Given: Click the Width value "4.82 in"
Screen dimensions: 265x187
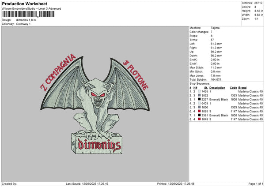Looking at the screenshot, I should tap(258, 15).
